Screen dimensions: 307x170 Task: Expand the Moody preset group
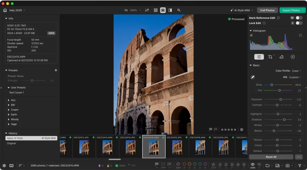click(9, 120)
